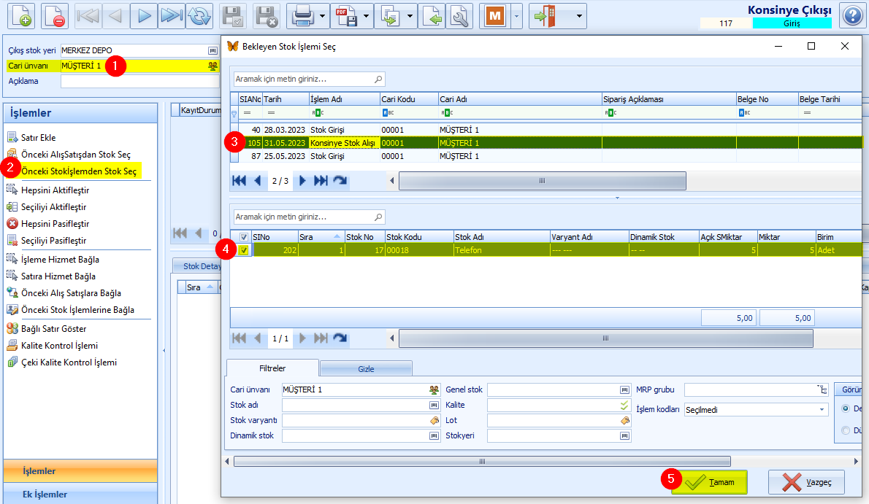The image size is (869, 504).
Task: Save the record with the diskette check icon
Action: coord(233,15)
